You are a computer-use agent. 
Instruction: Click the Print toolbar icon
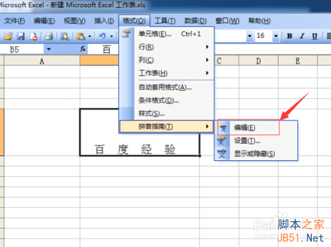pyautogui.click(x=49, y=36)
